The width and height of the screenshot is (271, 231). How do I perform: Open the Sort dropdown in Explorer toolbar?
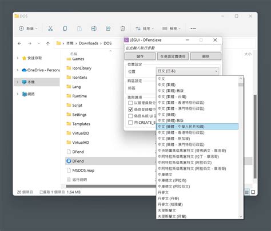pos(145,29)
